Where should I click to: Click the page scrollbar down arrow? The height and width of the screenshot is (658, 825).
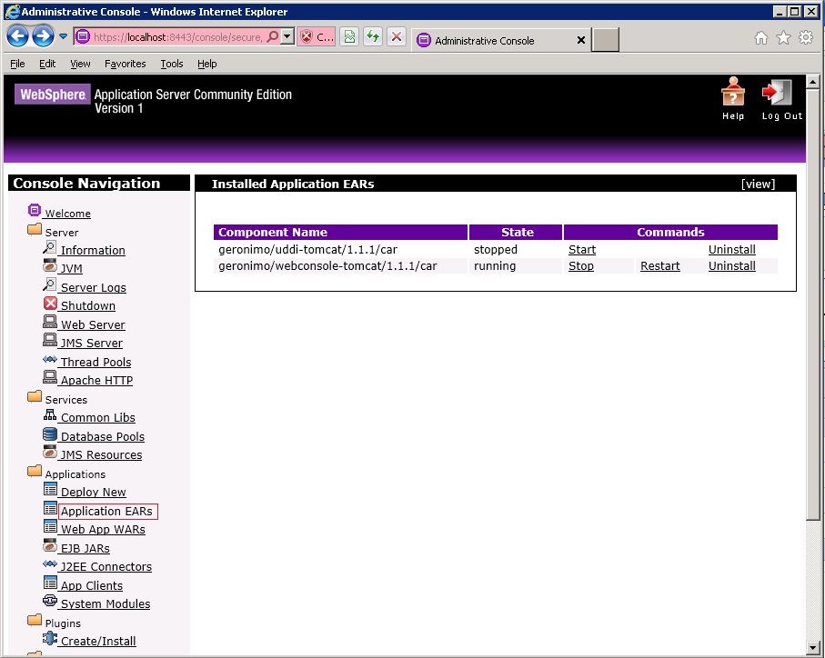pos(813,647)
